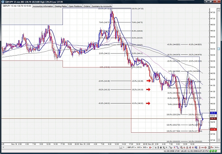Click the red four-way arrows icon

(x=205, y=147)
